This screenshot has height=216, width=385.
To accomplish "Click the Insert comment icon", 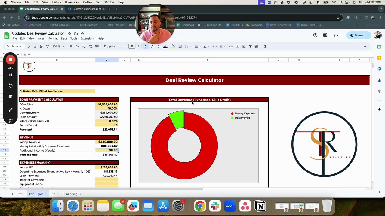I will point(238,46).
